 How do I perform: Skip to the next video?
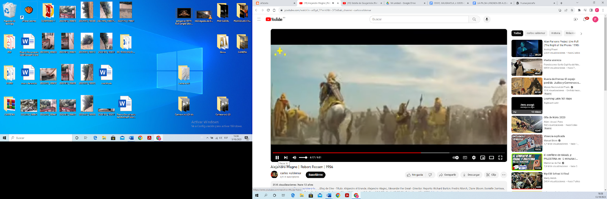[286, 157]
